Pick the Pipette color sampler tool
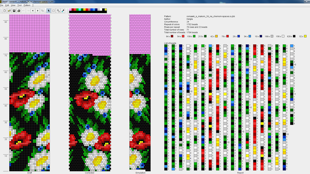310x174 pixels. tap(63, 11)
